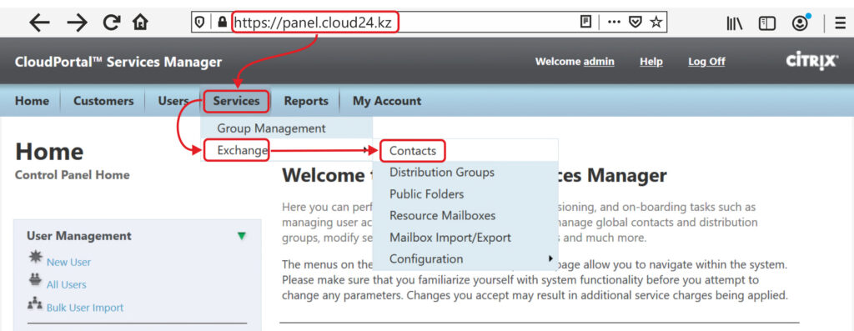Go forward with the browser forward arrow
This screenshot has height=331, width=854.
[x=77, y=23]
